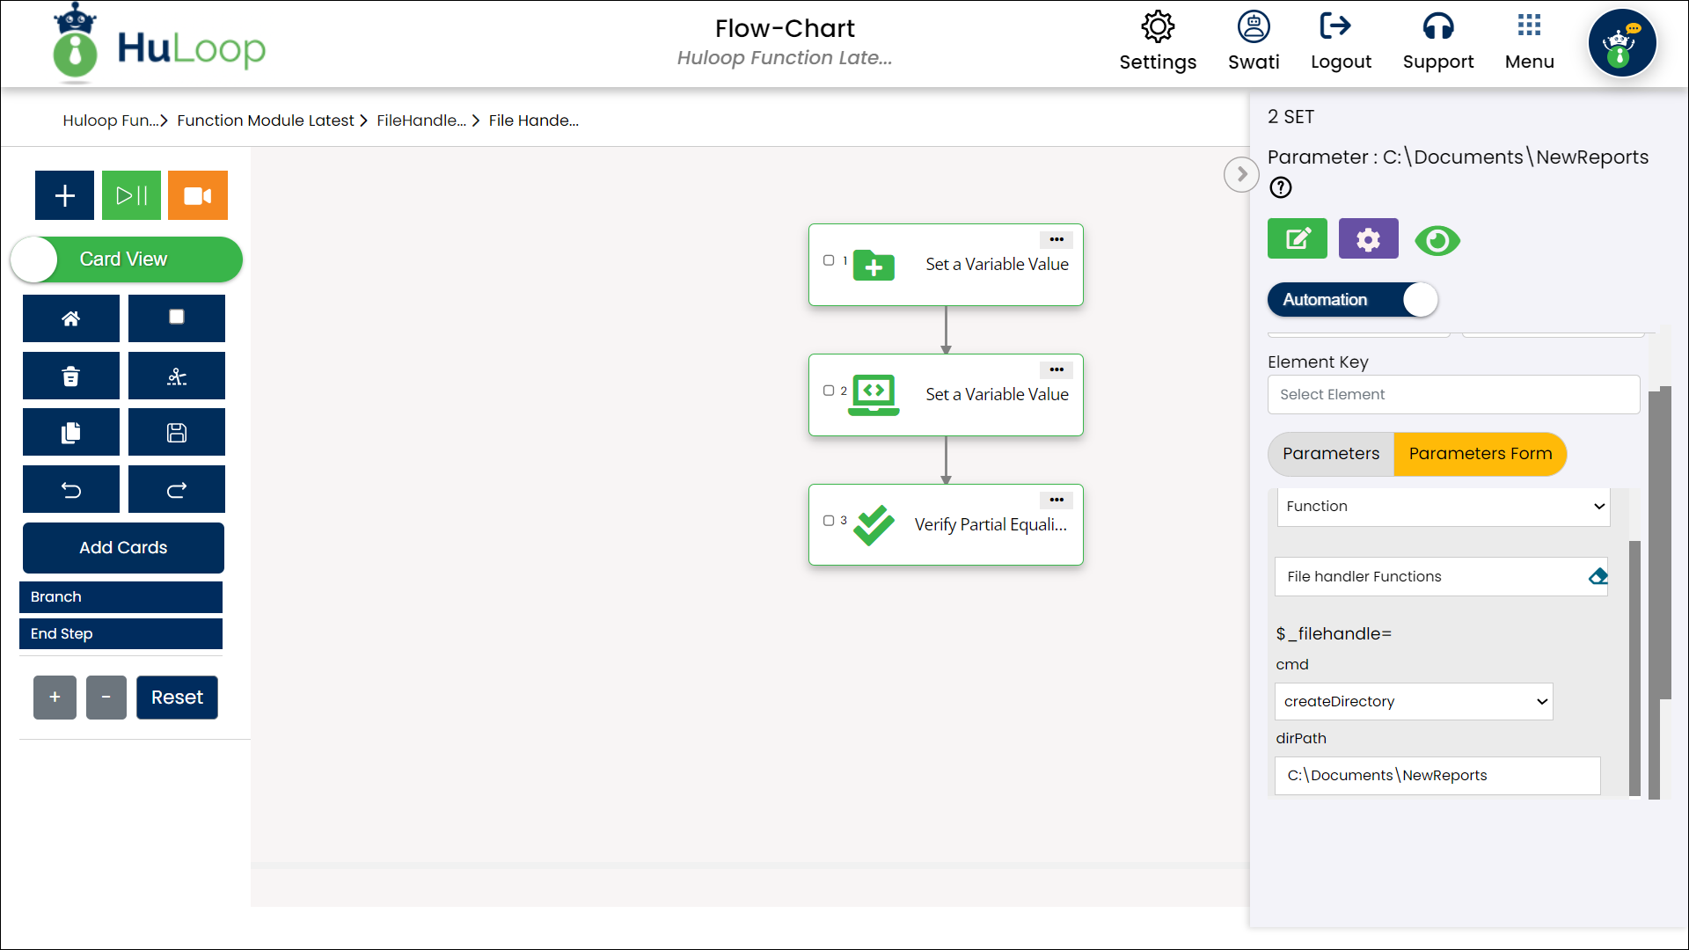
Task: Collapse the side panel with chevron arrow
Action: [1241, 174]
